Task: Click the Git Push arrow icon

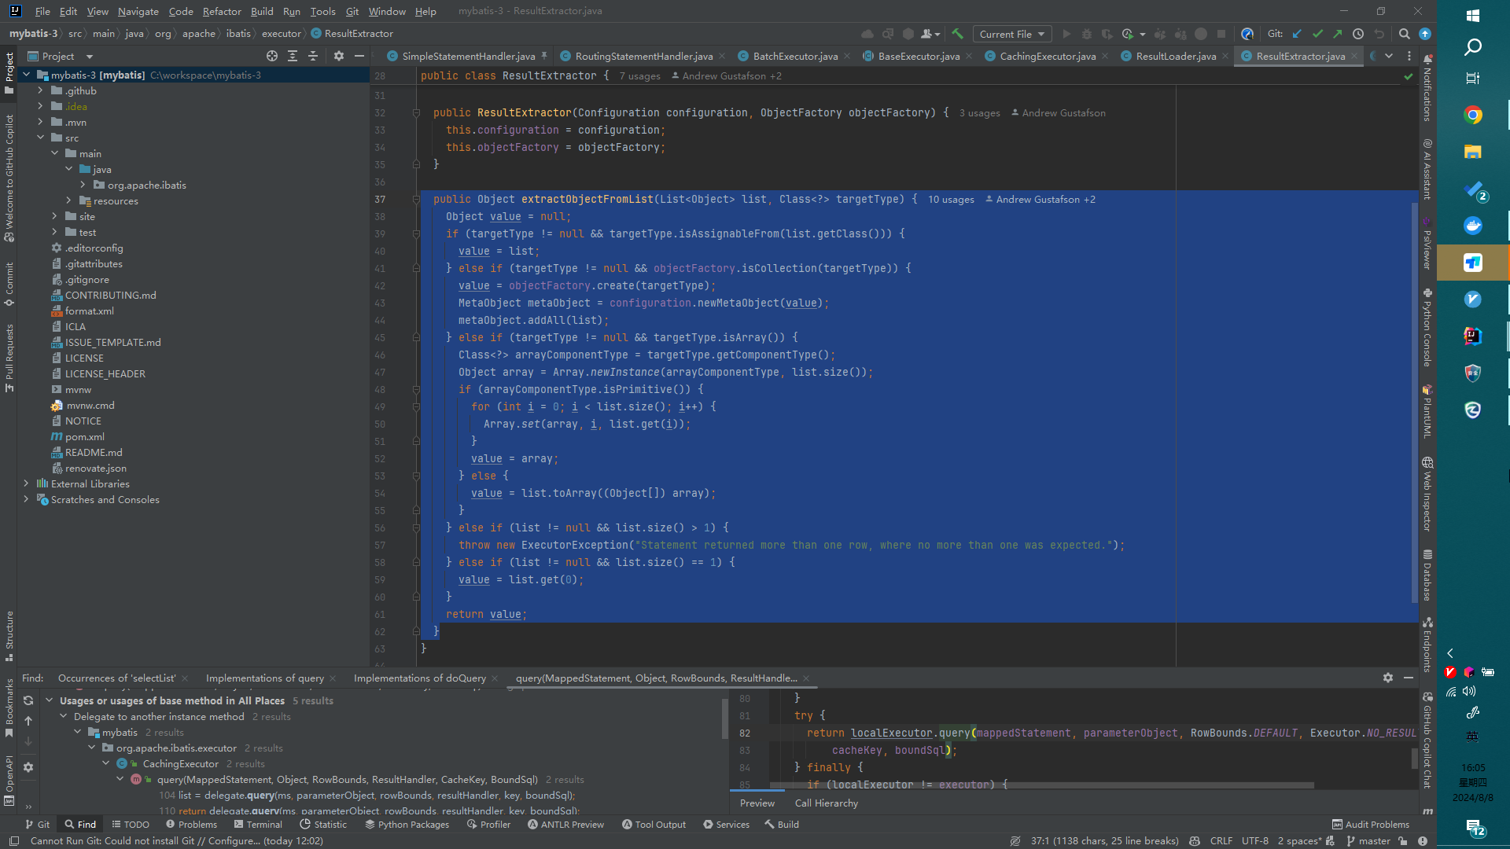Action: tap(1338, 34)
